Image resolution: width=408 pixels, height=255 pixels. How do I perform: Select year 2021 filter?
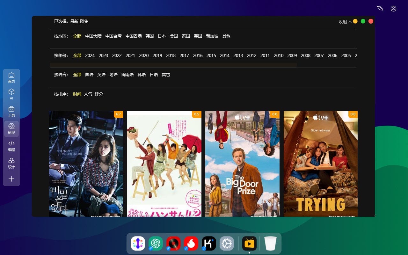click(130, 55)
